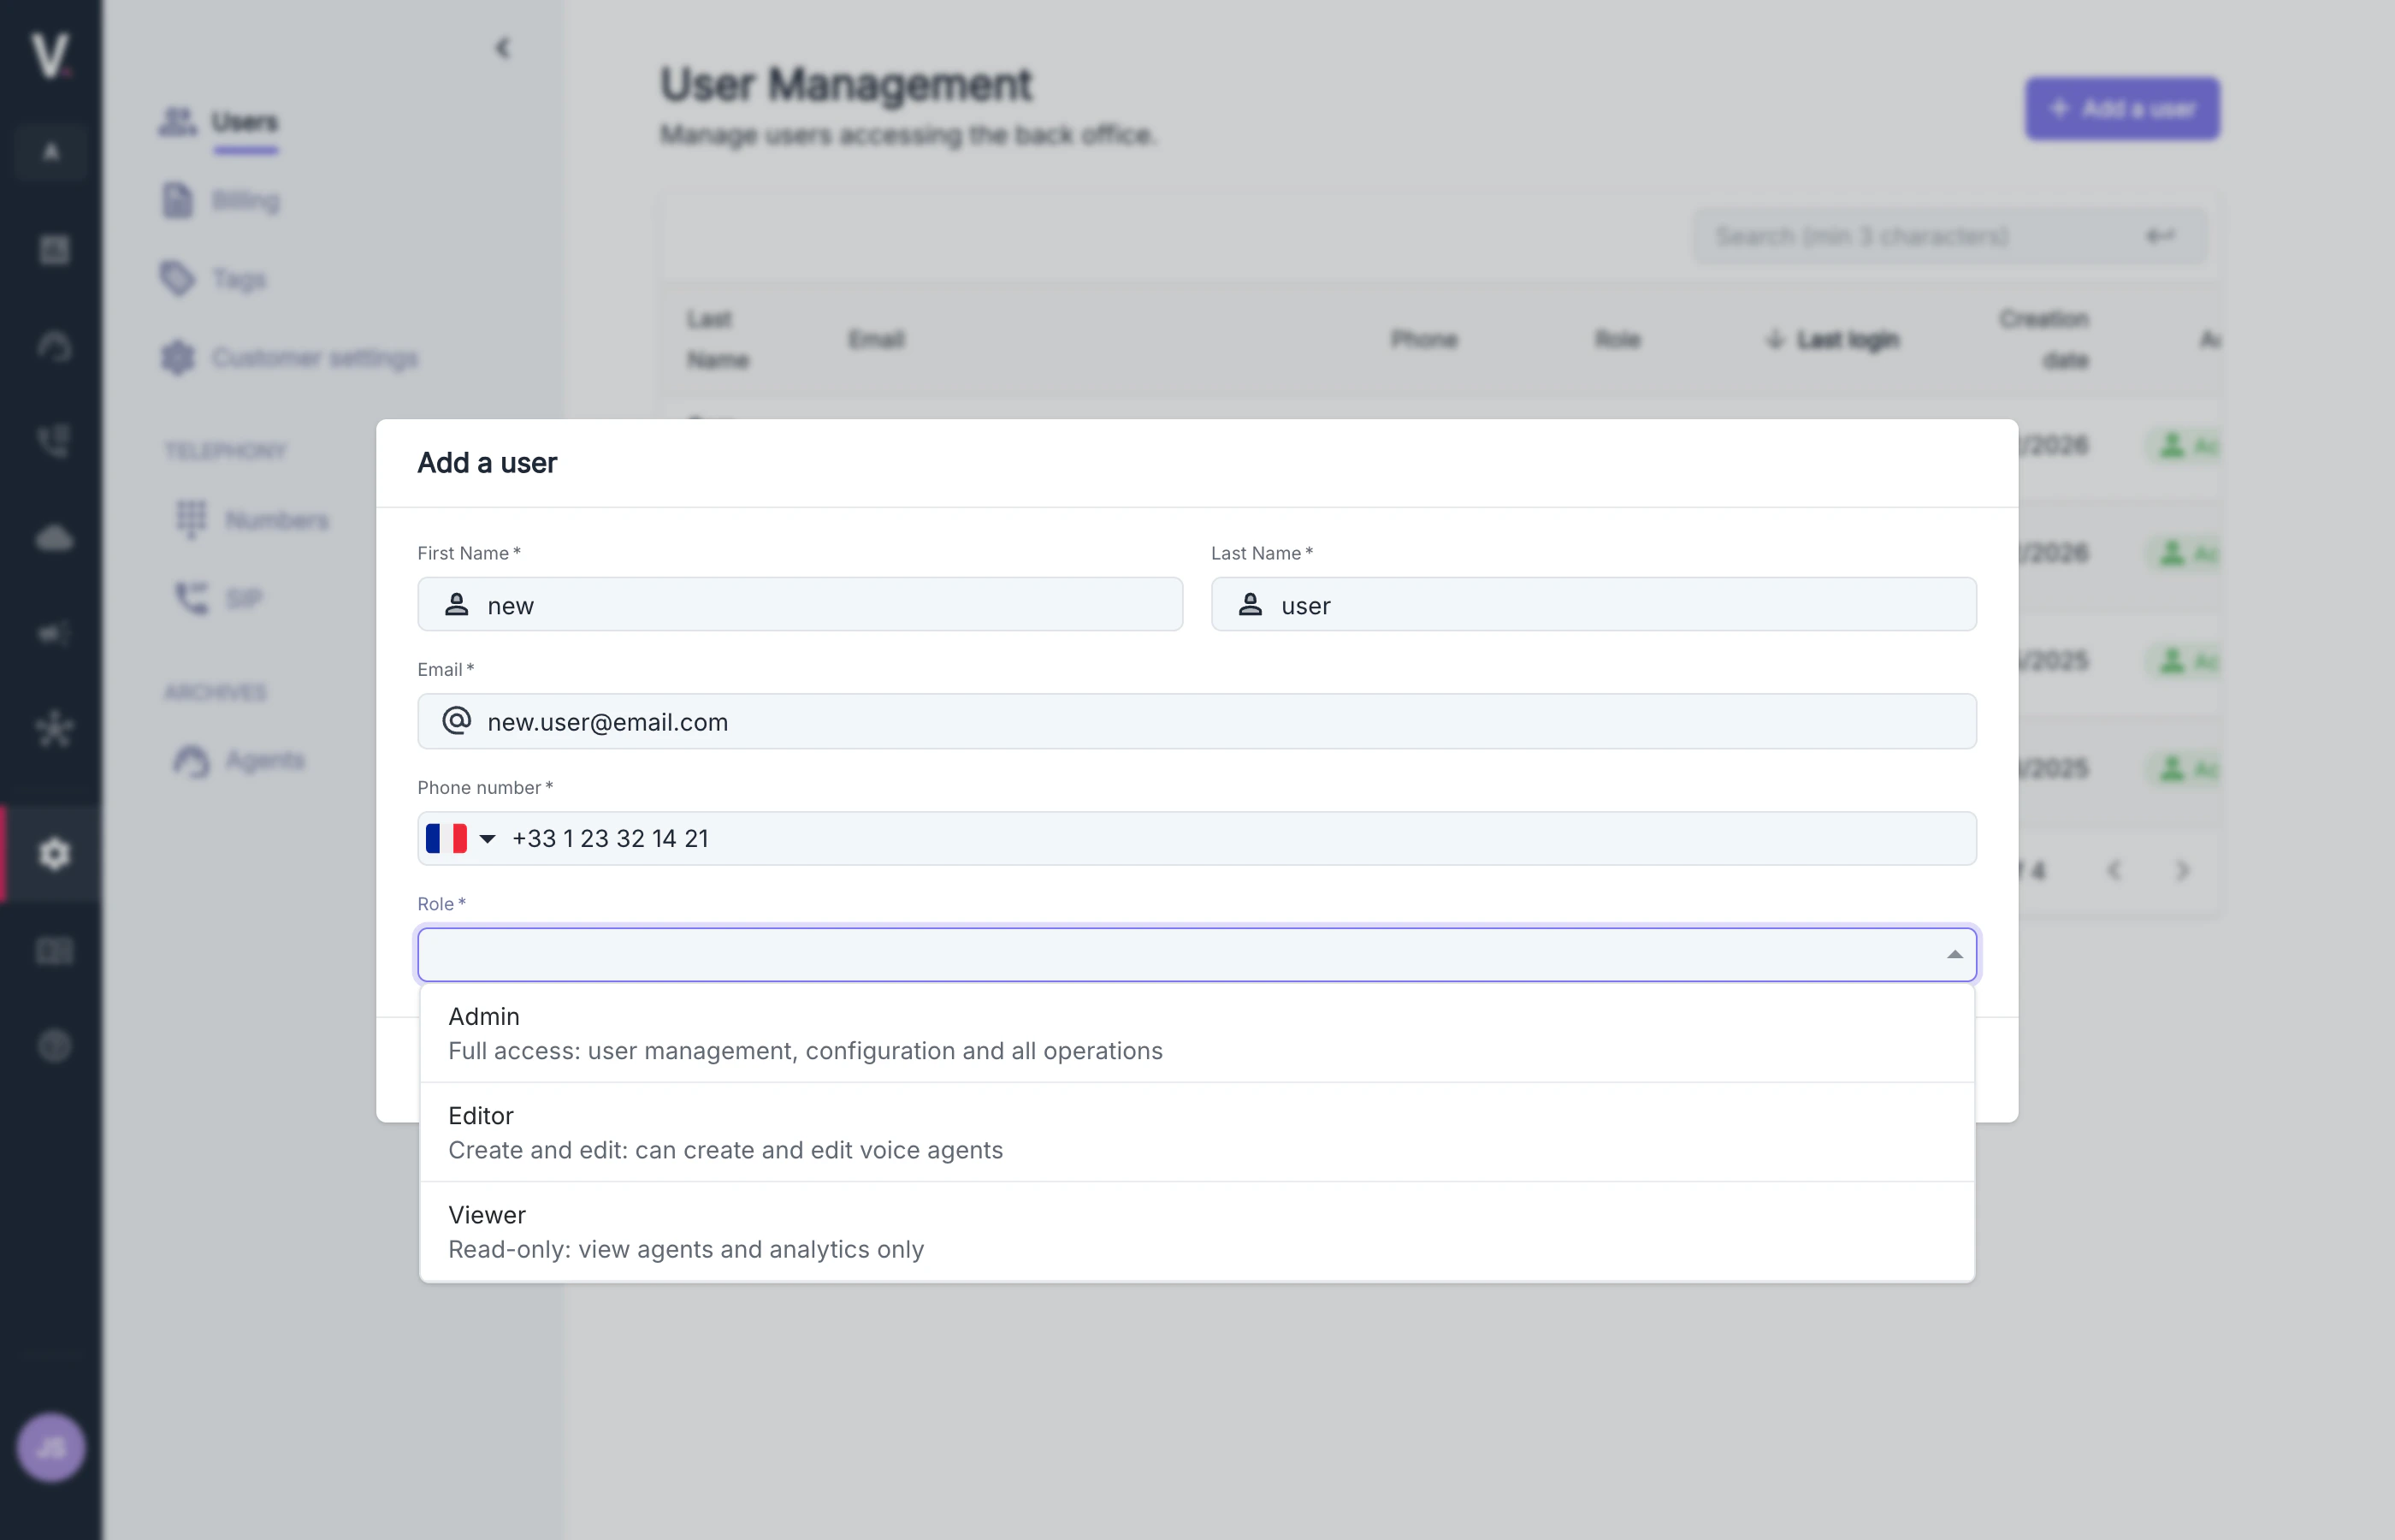Click the Add a user button
Image resolution: width=2395 pixels, height=1540 pixels.
coord(2121,108)
